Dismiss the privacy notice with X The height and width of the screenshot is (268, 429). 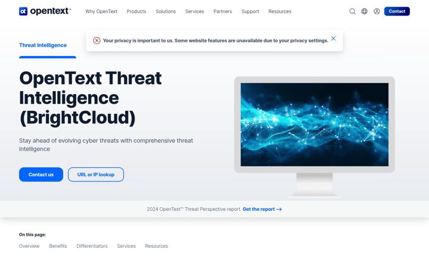click(333, 38)
